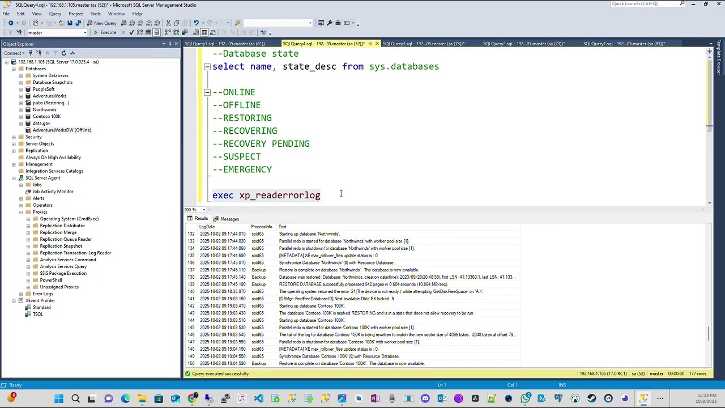Screen dimensions: 725x408
Task: Open the Query menu
Action: (55, 14)
